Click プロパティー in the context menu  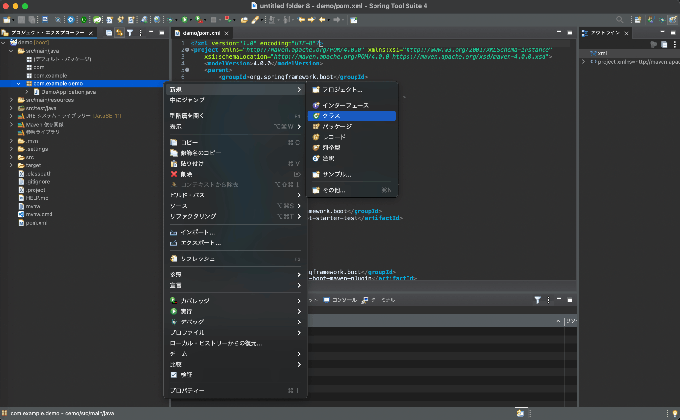point(236,391)
